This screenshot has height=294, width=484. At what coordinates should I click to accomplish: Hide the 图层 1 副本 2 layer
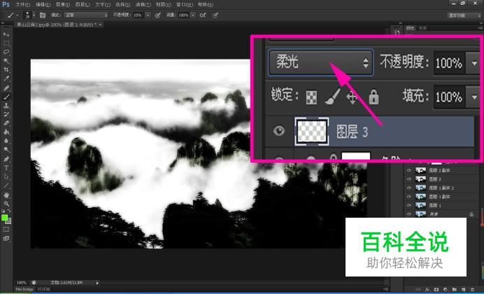click(409, 188)
